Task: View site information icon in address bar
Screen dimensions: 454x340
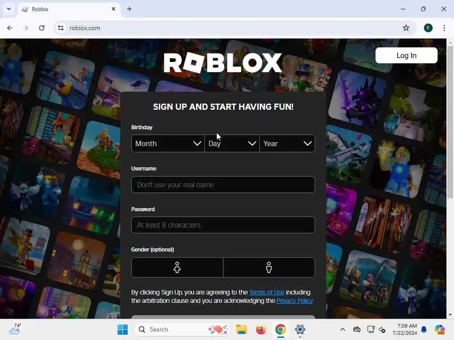Action: [x=61, y=28]
